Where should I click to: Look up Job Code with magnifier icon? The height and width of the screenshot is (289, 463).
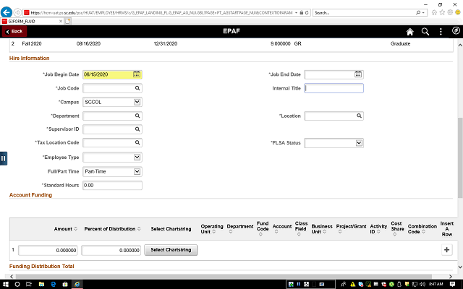(x=137, y=88)
